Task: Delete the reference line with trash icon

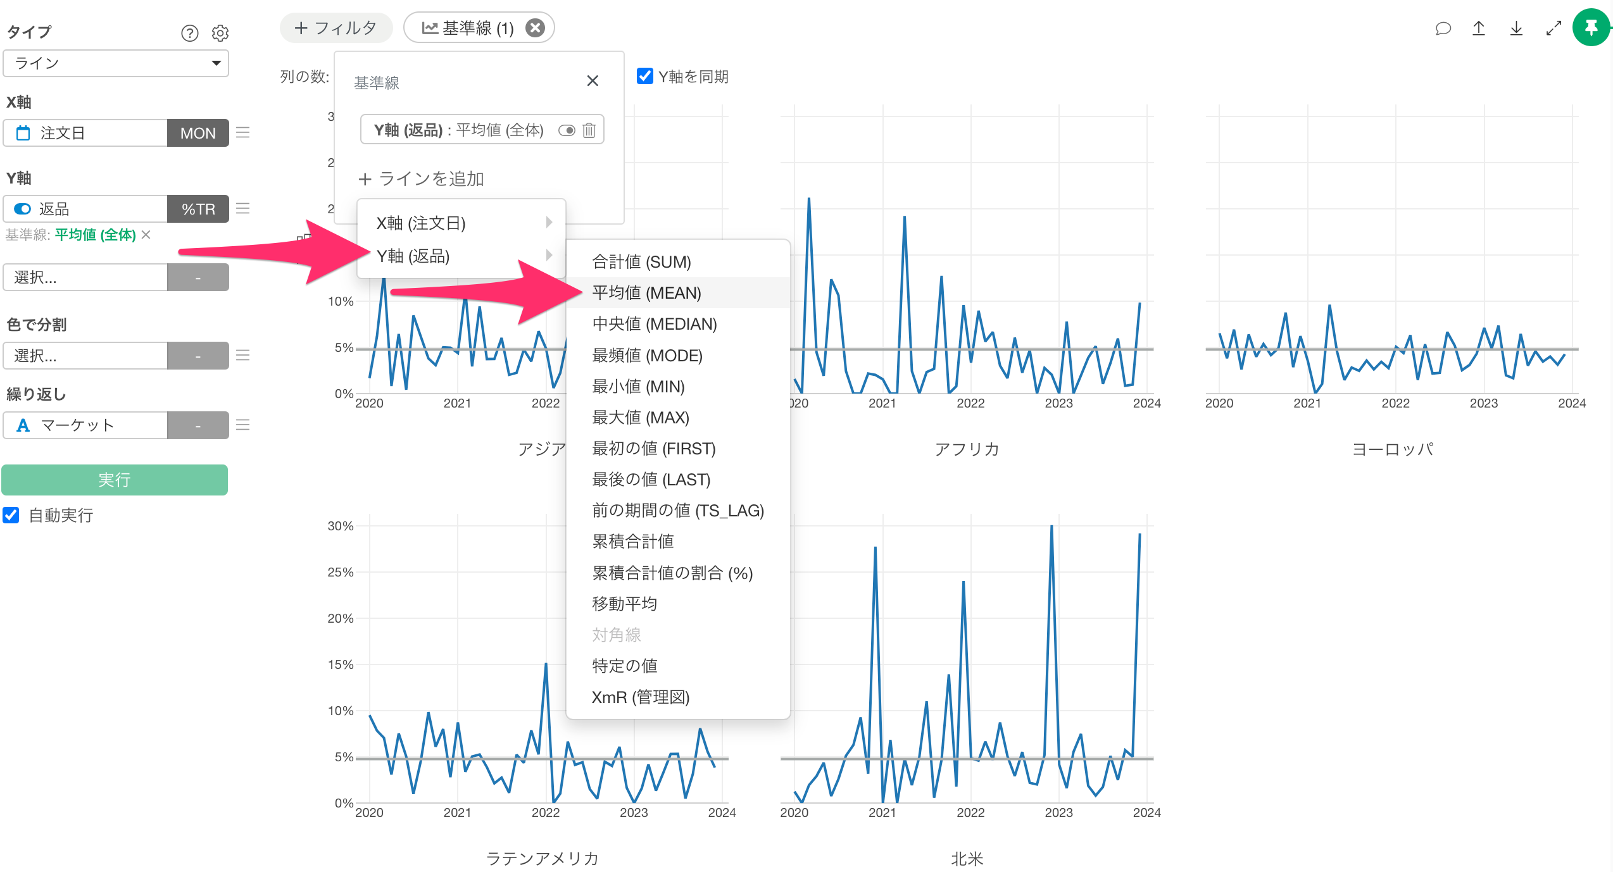Action: click(589, 130)
